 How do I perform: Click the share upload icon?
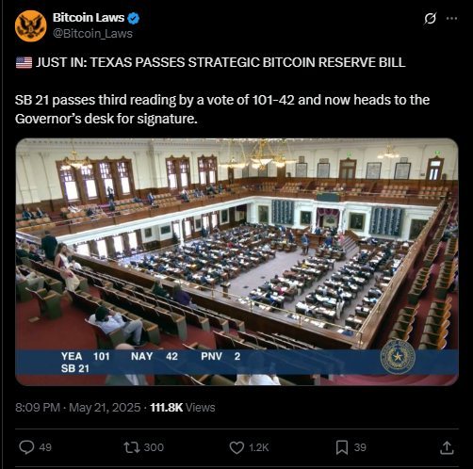pos(447,447)
